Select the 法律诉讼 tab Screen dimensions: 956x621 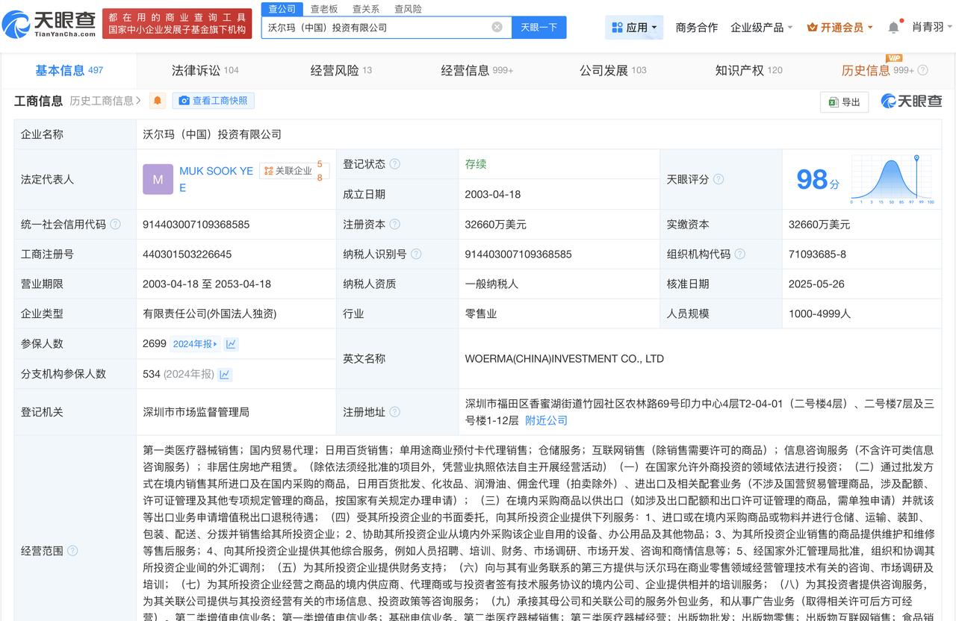click(205, 70)
